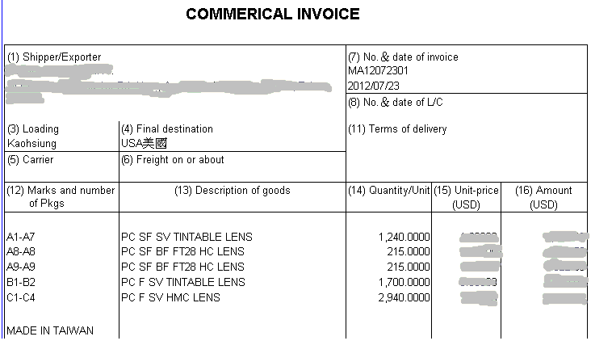Click the No. & date of L/C label
Viewport: 591px width, 345px height.
[x=396, y=103]
